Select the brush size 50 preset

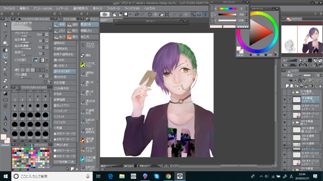tap(45, 116)
